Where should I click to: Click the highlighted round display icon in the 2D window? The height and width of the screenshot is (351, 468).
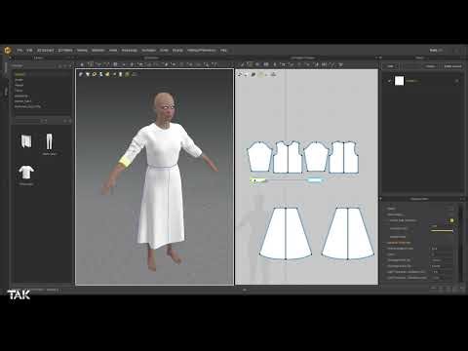pos(262,74)
